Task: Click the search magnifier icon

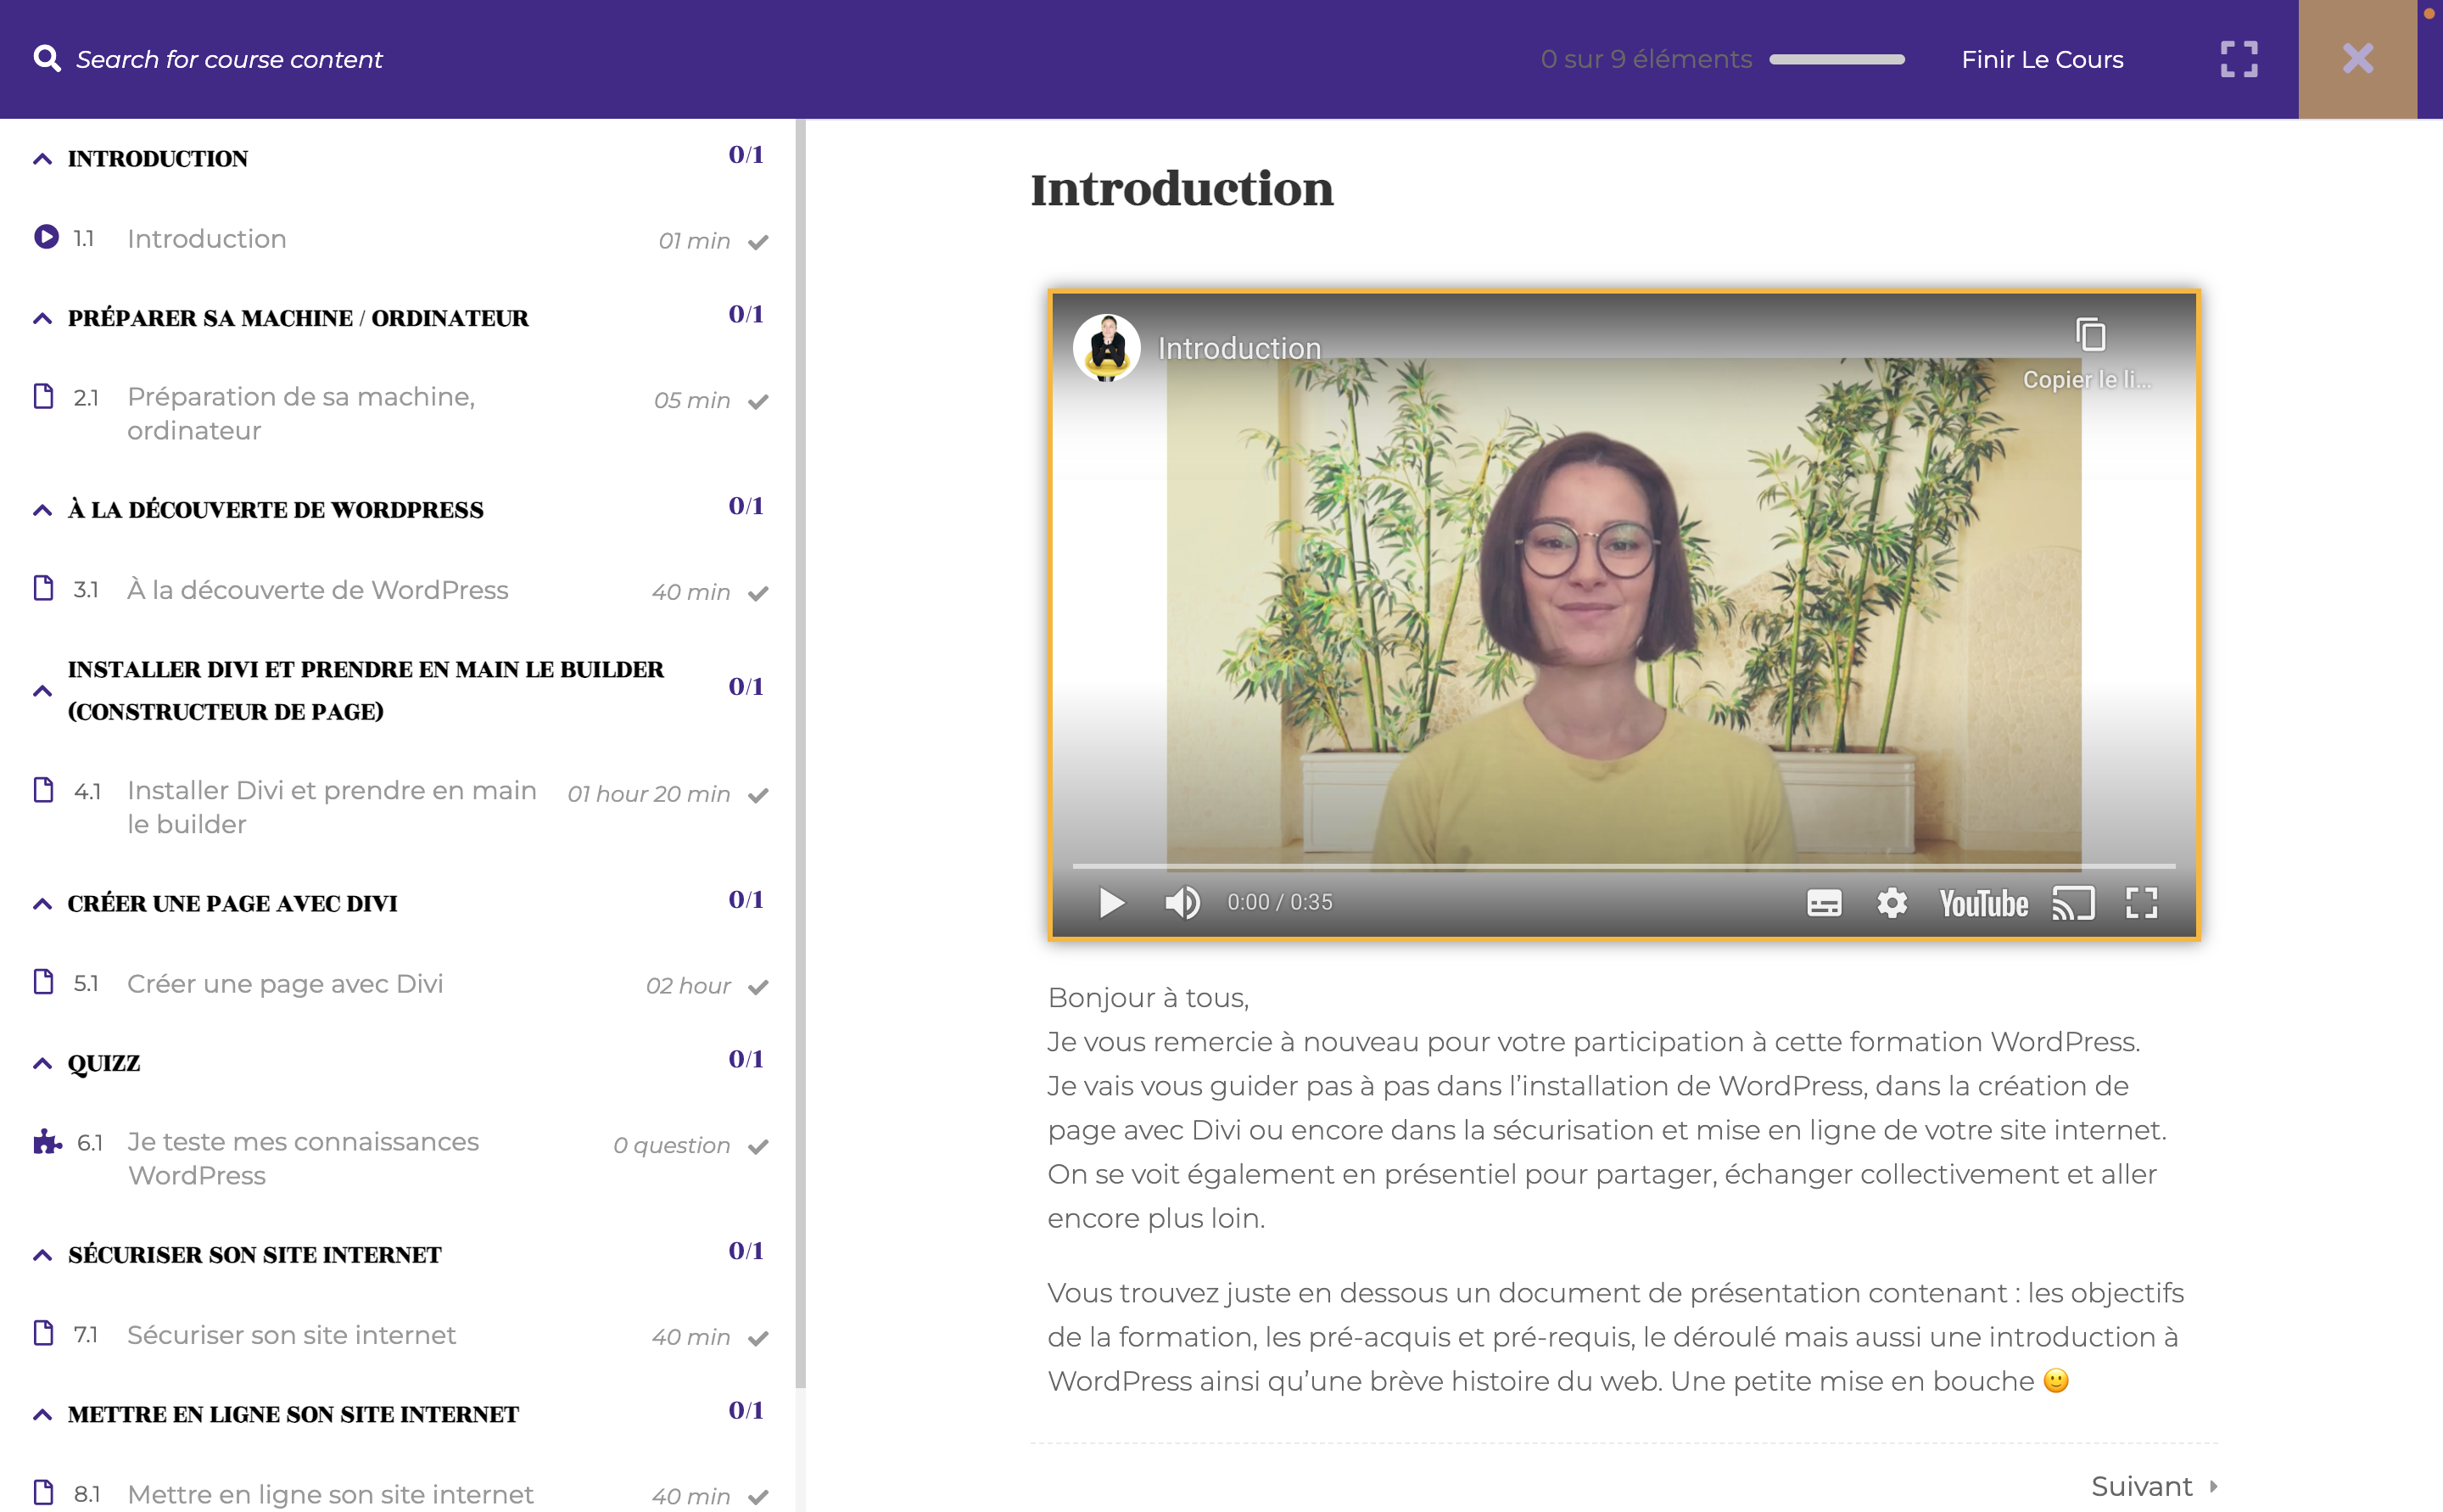Action: 46,58
